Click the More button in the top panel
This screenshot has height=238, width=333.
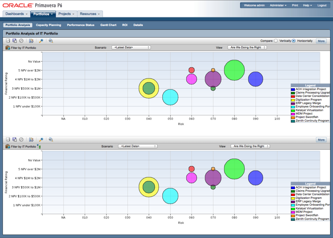coord(321,41)
